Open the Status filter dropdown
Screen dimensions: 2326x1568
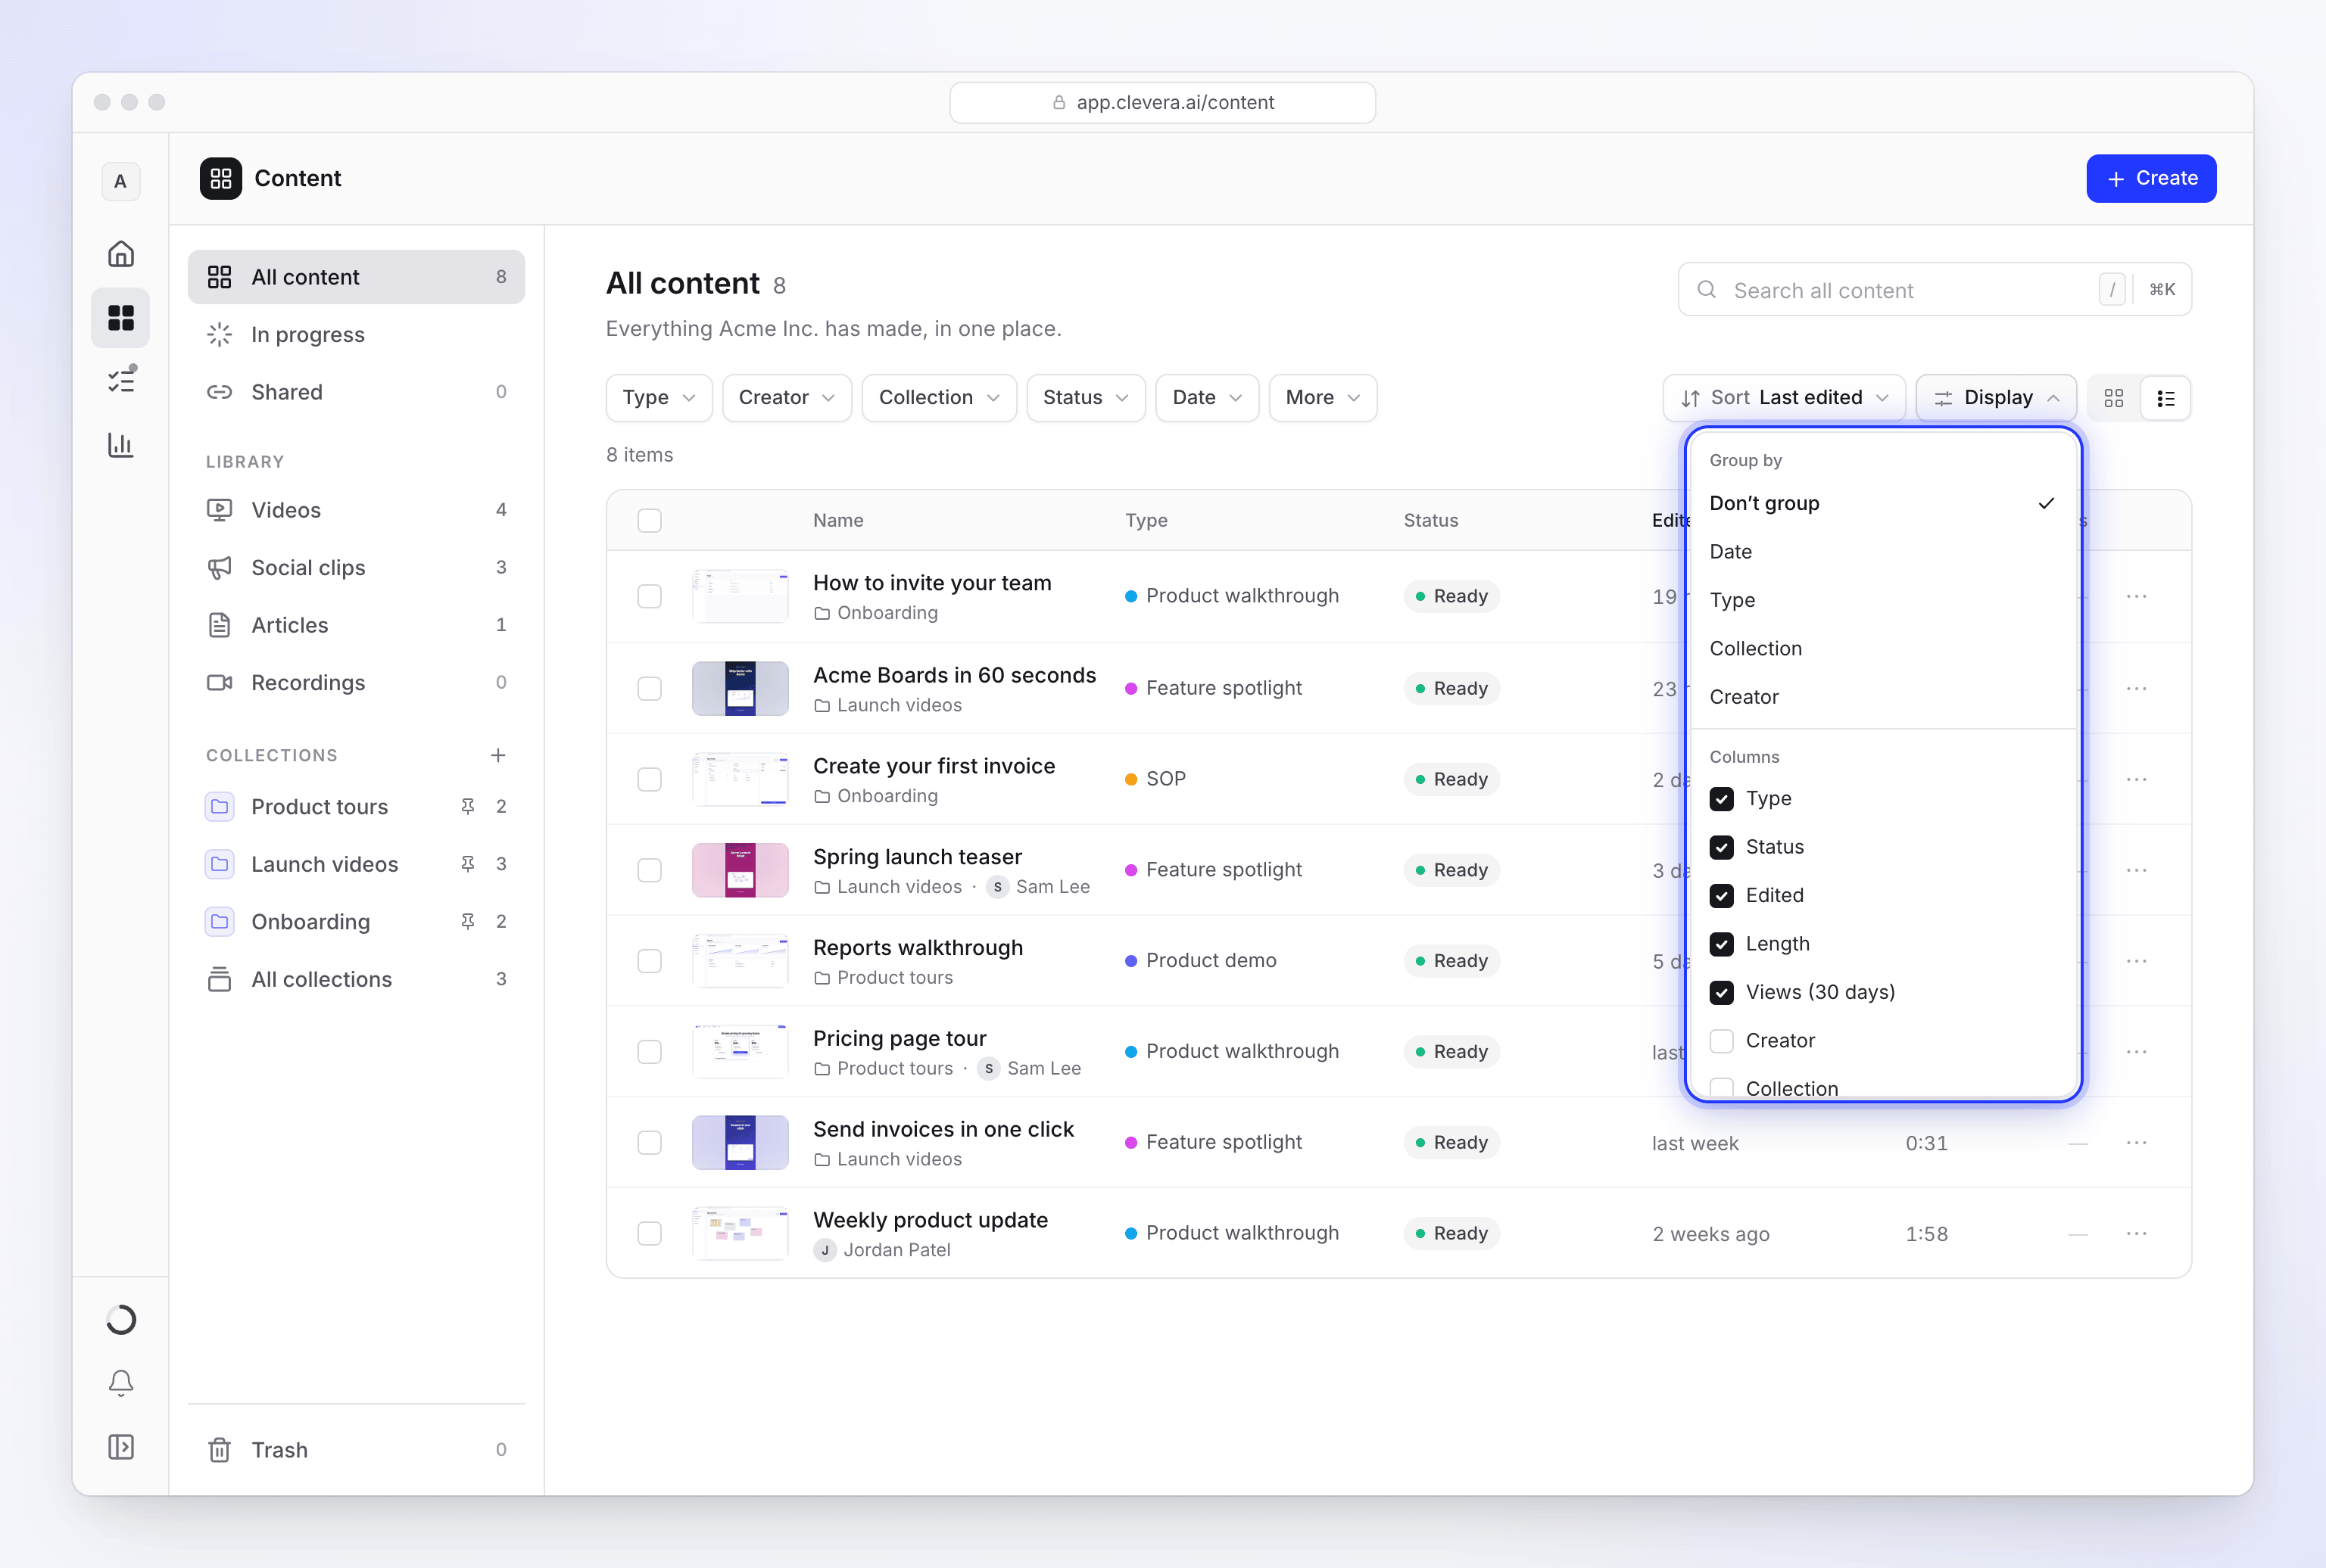(x=1086, y=398)
